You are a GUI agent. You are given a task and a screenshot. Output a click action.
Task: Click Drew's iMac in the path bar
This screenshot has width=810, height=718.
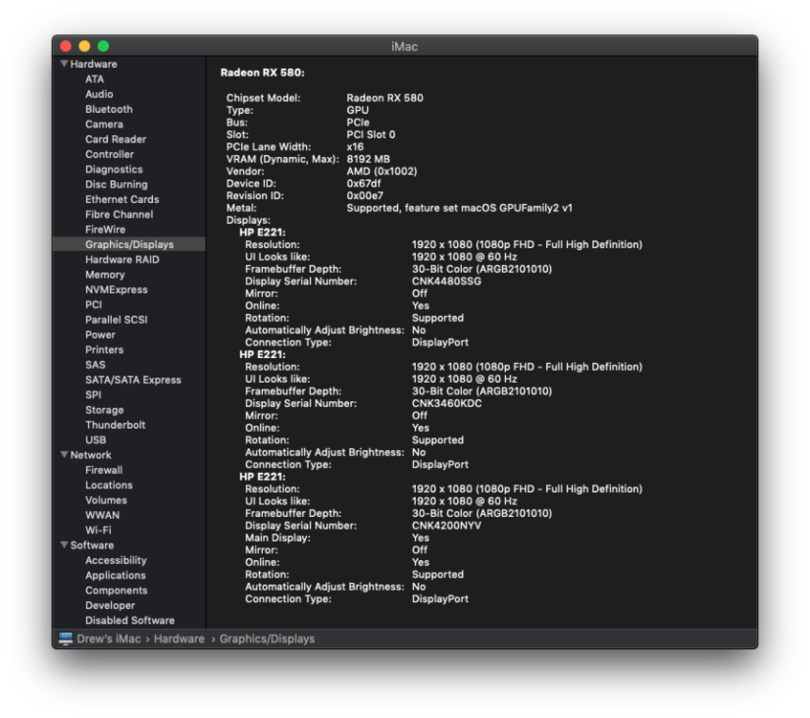108,639
